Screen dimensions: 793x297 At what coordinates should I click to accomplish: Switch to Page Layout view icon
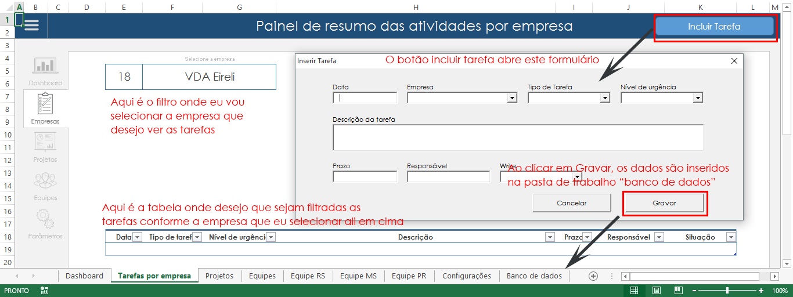point(656,290)
